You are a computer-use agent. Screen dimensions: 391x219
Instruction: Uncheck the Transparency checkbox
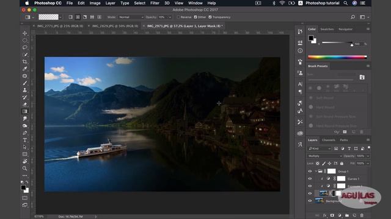pyautogui.click(x=210, y=17)
